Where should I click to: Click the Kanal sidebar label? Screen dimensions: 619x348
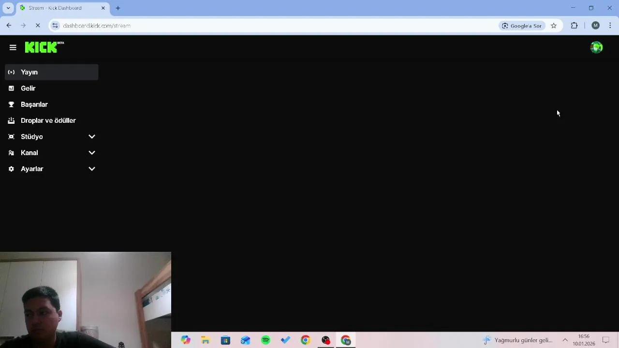point(29,153)
